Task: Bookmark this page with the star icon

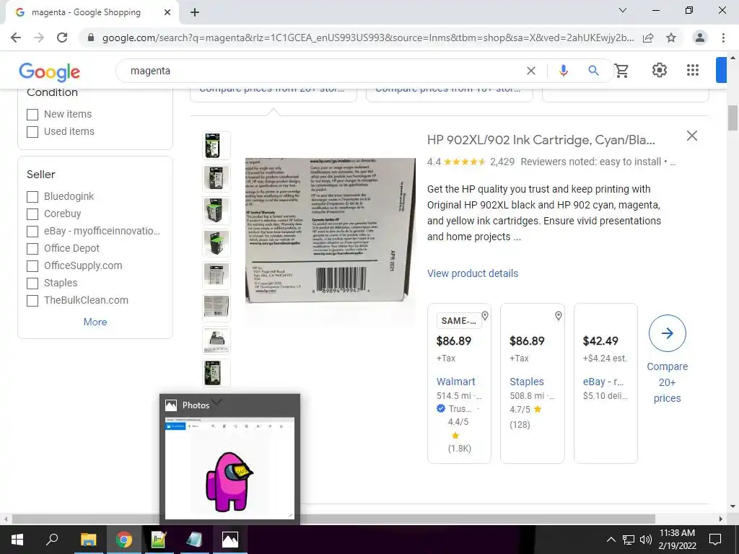Action: coord(671,38)
